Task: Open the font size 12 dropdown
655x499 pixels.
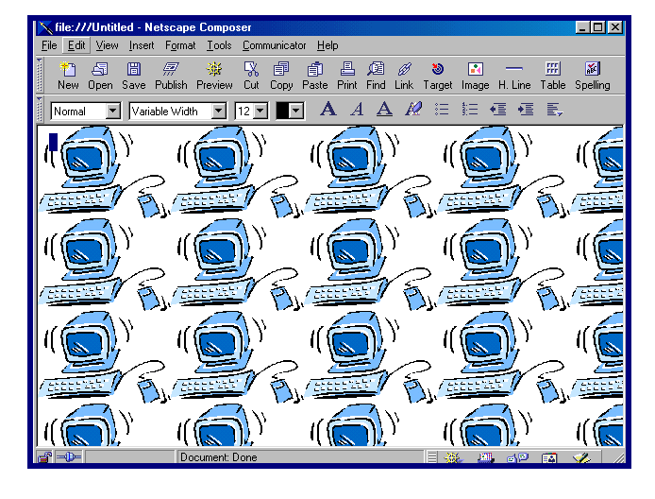Action: (x=260, y=112)
